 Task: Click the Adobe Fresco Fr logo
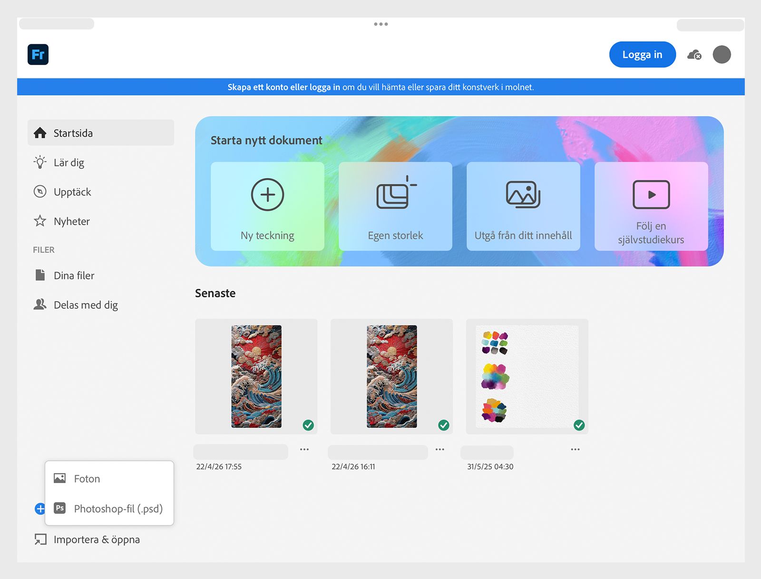click(38, 55)
